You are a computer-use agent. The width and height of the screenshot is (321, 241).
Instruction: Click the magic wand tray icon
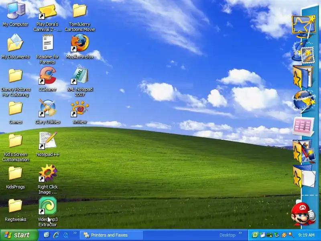pyautogui.click(x=291, y=235)
